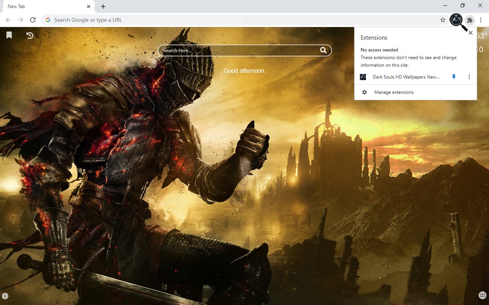
Task: Open the Extensions puzzle piece menu
Action: 470,20
